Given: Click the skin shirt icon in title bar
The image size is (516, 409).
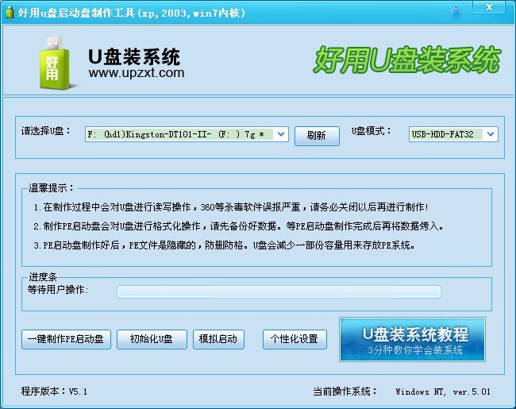Looking at the screenshot, I should 456,13.
